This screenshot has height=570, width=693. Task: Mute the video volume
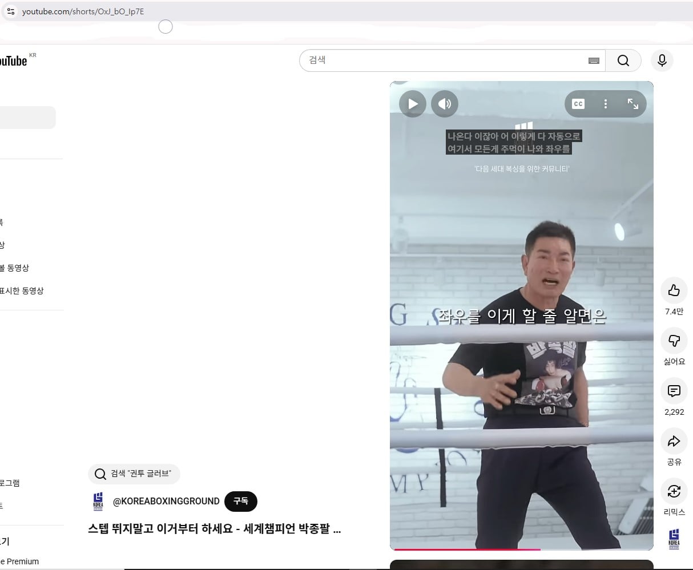point(445,104)
